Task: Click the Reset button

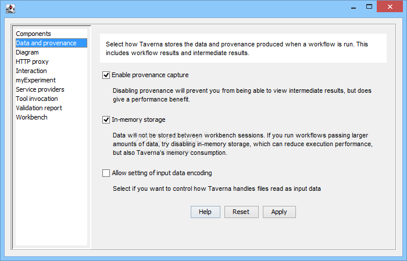Action: click(x=241, y=212)
